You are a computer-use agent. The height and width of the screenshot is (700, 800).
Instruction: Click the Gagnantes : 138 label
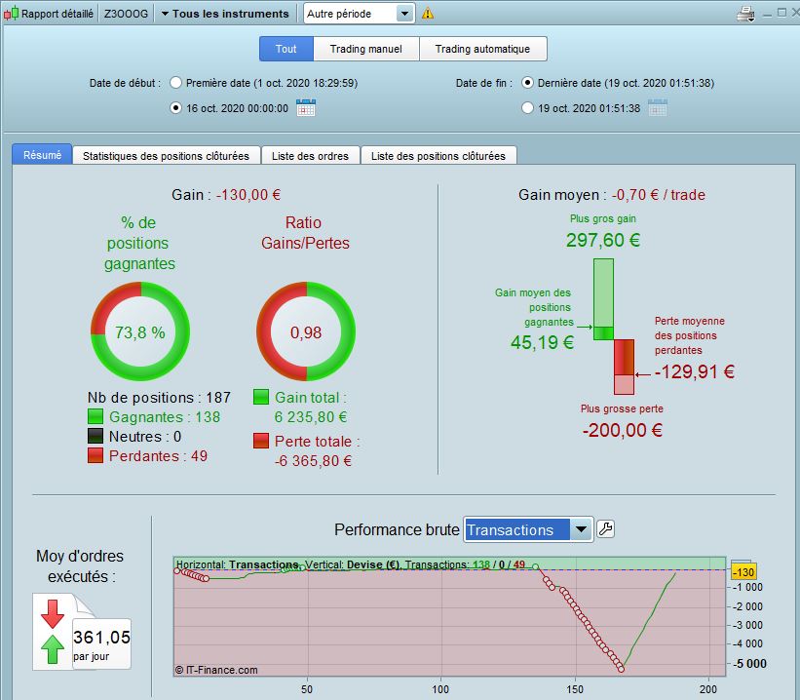[x=165, y=416]
